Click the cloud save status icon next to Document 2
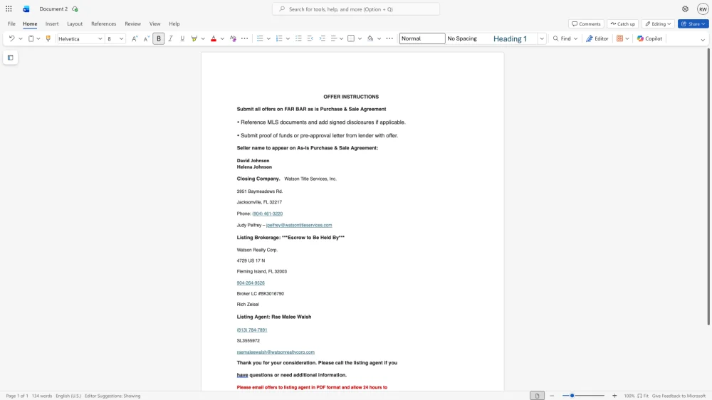The height and width of the screenshot is (400, 712). (75, 9)
